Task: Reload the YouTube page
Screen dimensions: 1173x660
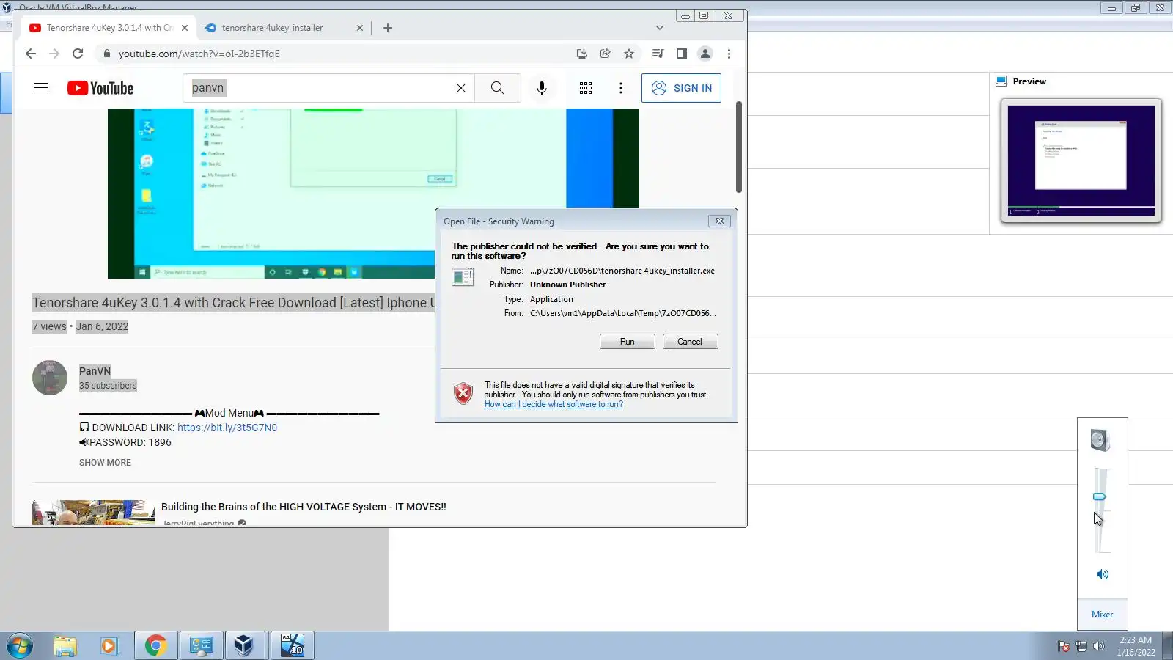Action: pyautogui.click(x=78, y=54)
